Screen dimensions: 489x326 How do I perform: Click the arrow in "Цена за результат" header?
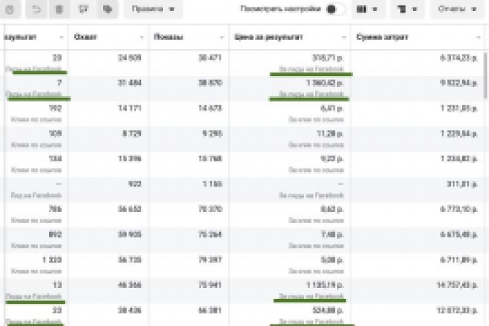tap(343, 37)
